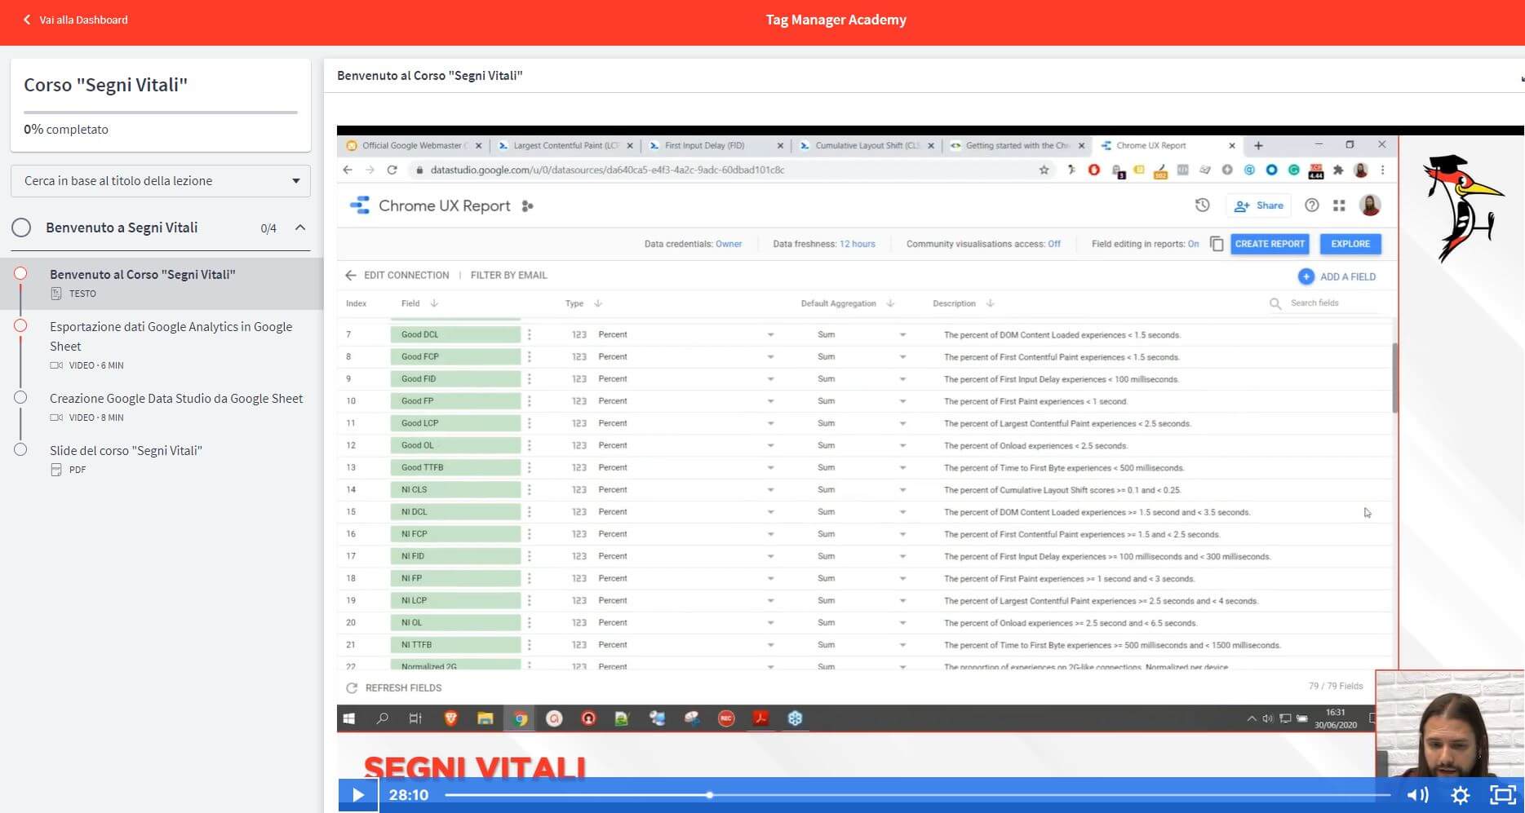Open NI TTFB type dropdown
This screenshot has height=813, width=1525.
[x=770, y=645]
